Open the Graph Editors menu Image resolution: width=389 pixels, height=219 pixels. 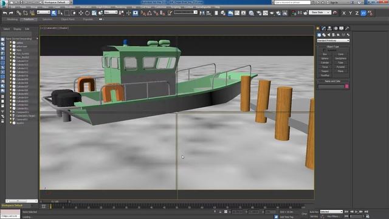103,7
